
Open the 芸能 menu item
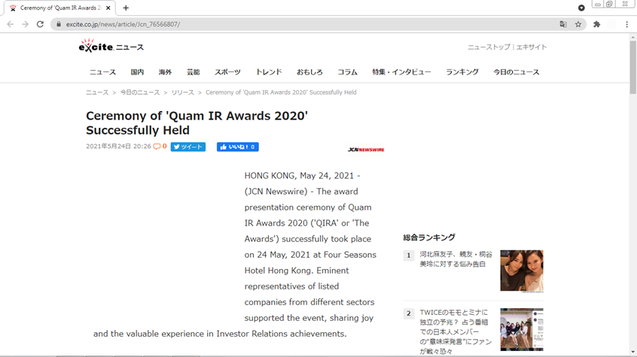point(193,72)
